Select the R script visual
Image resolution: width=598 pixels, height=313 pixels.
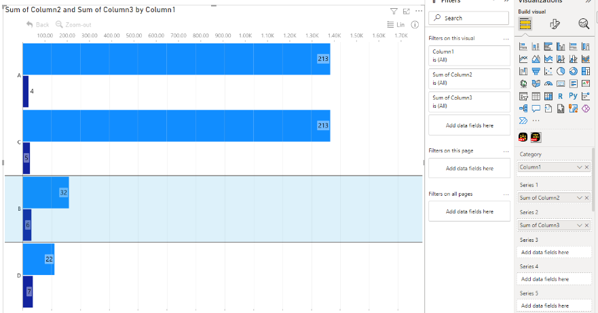click(x=561, y=96)
